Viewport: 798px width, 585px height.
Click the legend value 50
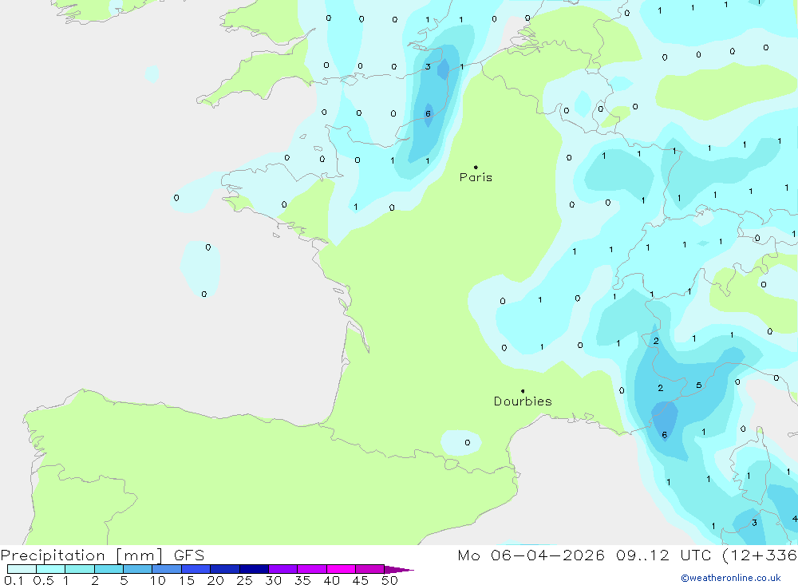[389, 580]
